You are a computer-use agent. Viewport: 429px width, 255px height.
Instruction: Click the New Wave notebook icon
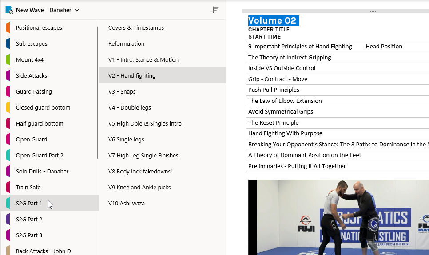point(9,10)
